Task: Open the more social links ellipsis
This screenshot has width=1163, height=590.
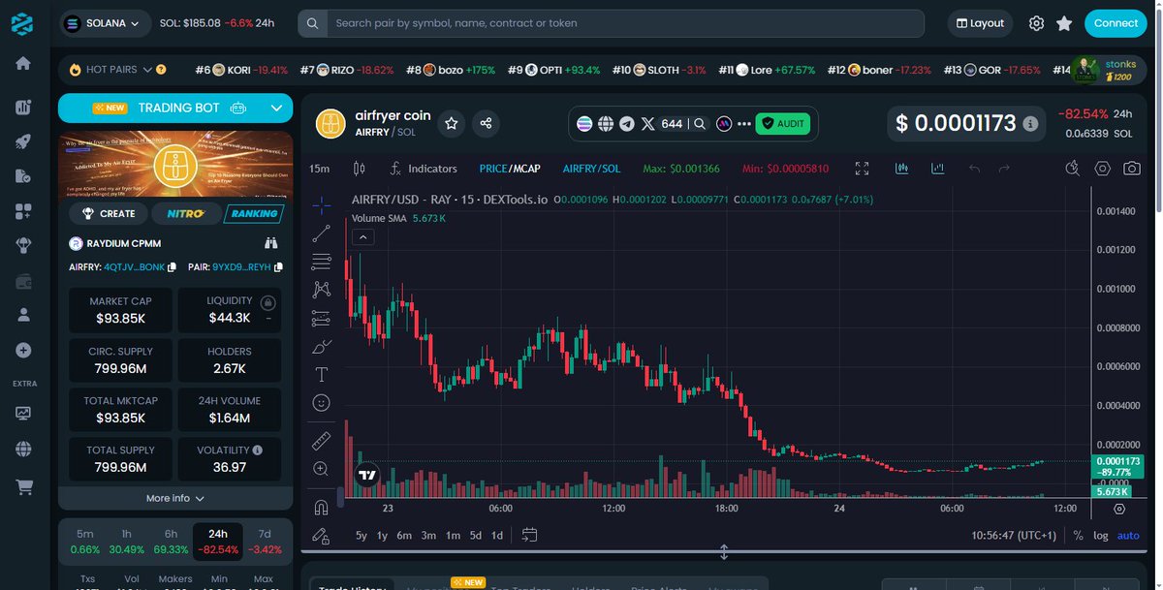Action: pyautogui.click(x=744, y=124)
